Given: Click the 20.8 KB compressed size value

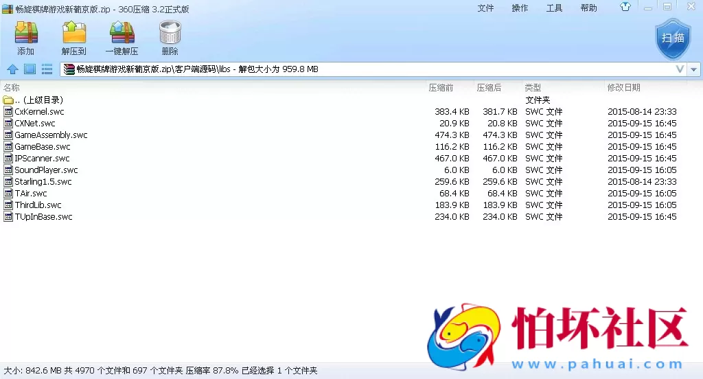Looking at the screenshot, I should pyautogui.click(x=503, y=123).
